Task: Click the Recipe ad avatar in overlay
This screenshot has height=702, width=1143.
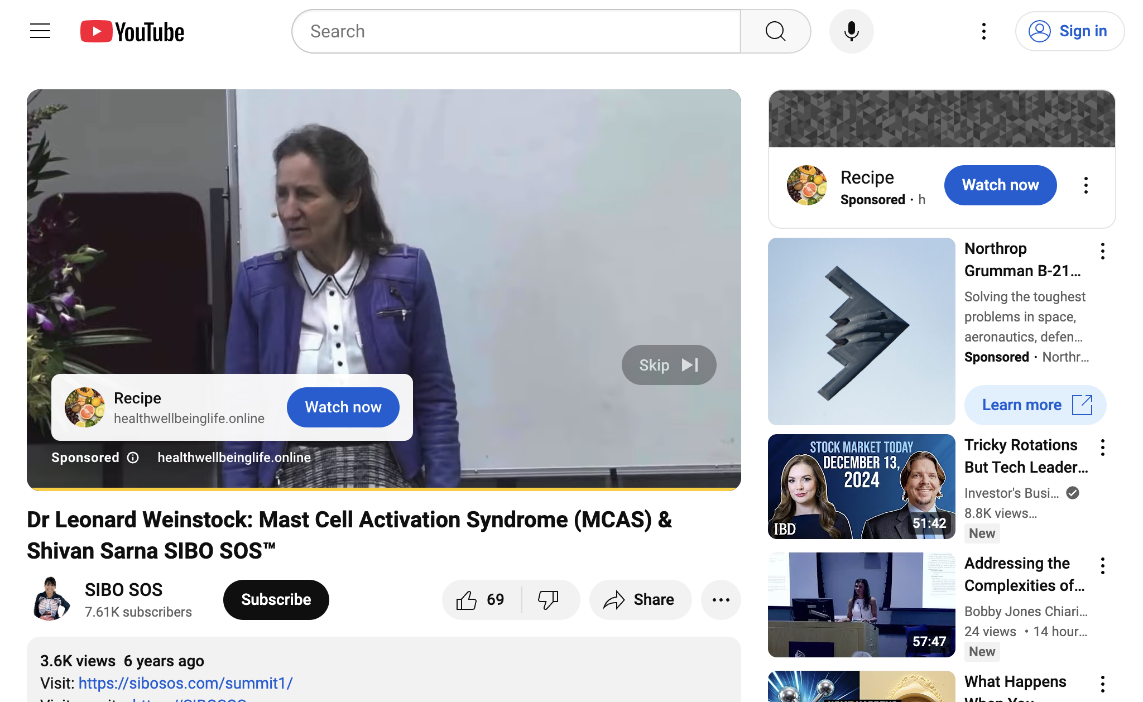Action: pos(85,407)
